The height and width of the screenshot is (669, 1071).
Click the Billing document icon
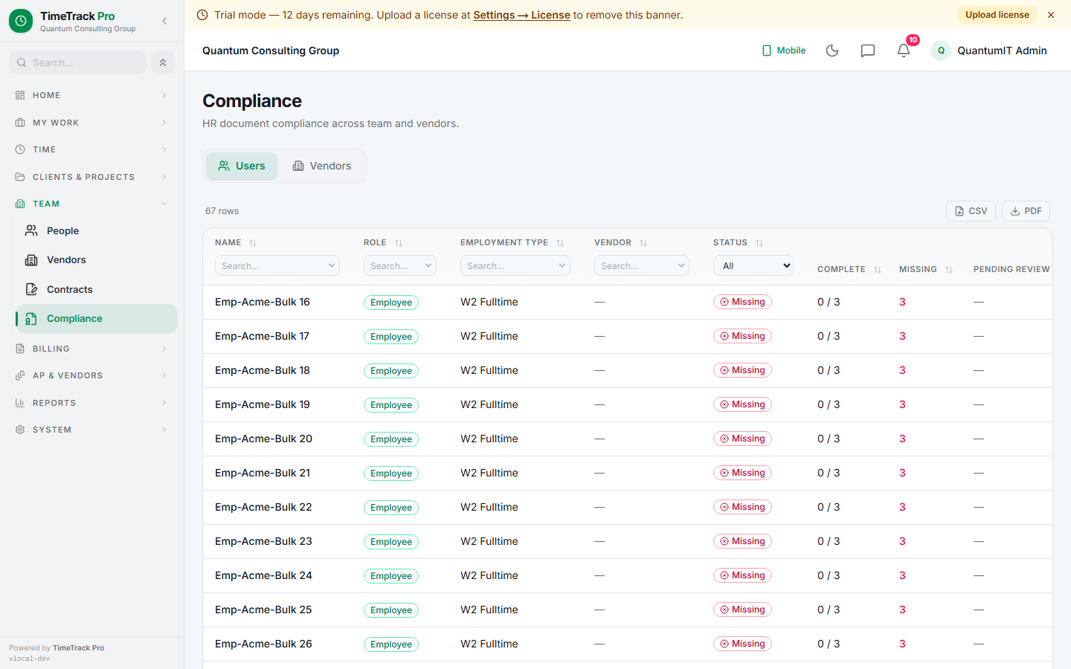pyautogui.click(x=20, y=349)
